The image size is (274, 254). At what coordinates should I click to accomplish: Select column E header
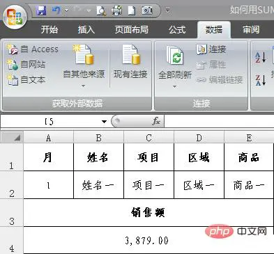(249, 138)
